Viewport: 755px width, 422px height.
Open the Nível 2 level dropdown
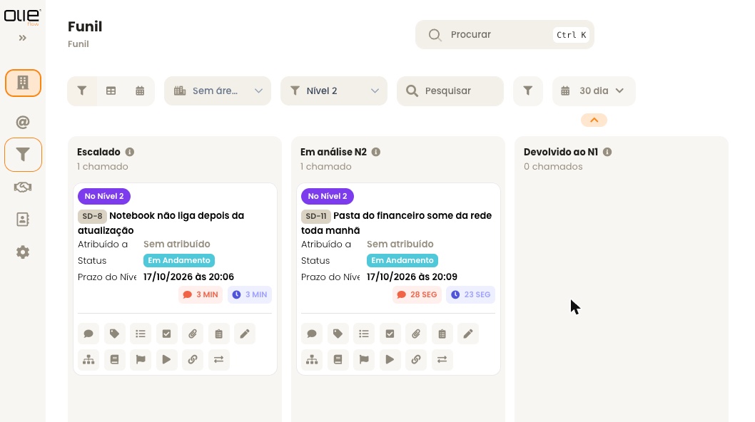(x=334, y=91)
